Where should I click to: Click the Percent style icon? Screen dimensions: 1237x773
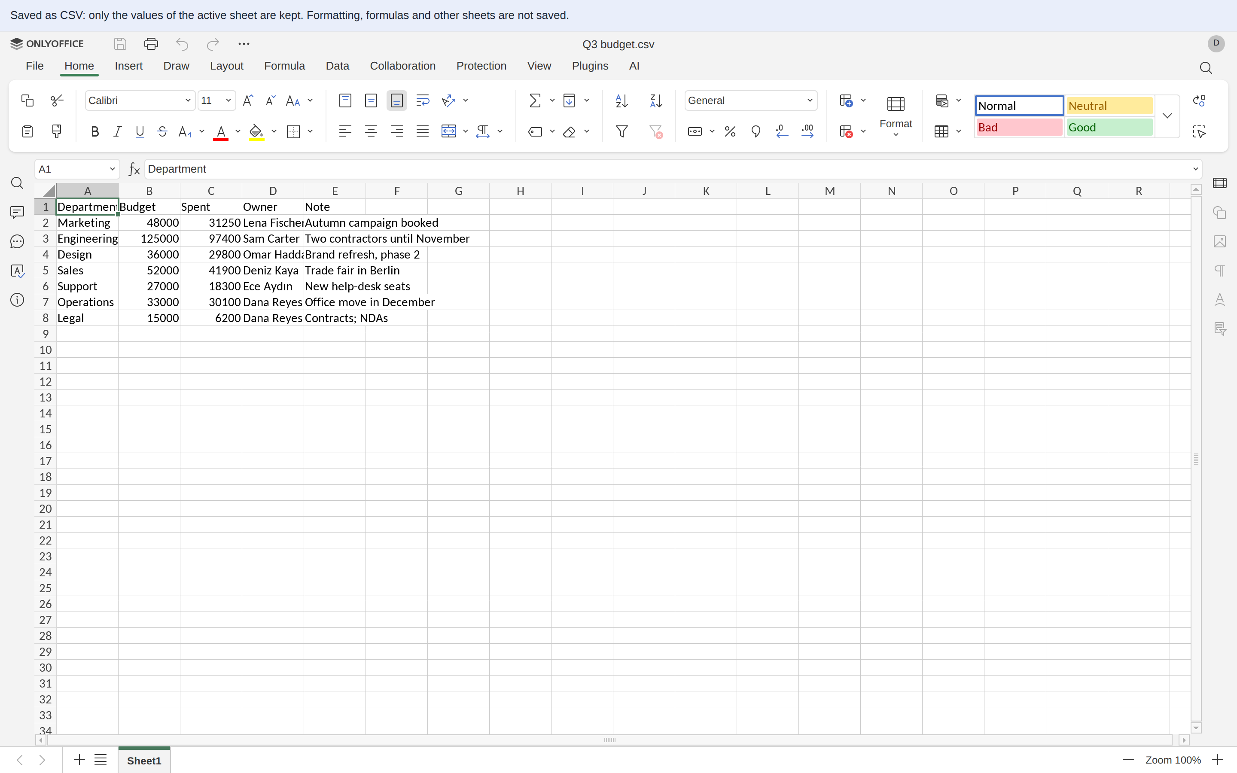[730, 131]
